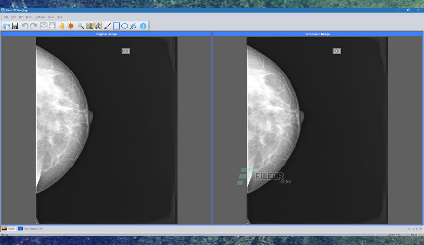Undo the last action
424x245 pixels.
(x=25, y=26)
